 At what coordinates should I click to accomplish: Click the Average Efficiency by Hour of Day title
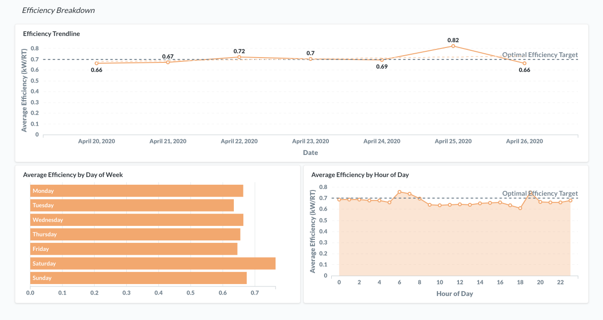(360, 175)
